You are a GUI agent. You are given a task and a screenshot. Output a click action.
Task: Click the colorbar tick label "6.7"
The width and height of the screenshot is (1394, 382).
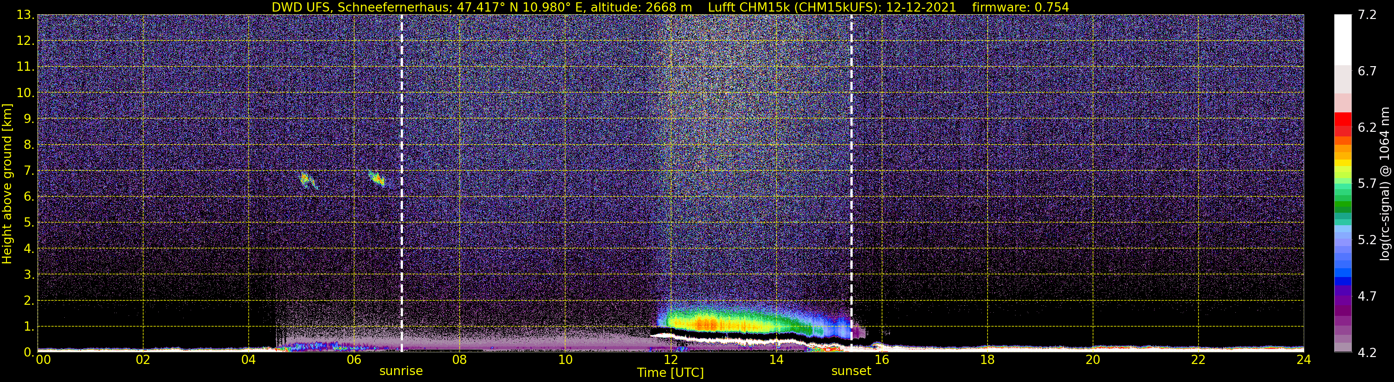click(x=1367, y=71)
